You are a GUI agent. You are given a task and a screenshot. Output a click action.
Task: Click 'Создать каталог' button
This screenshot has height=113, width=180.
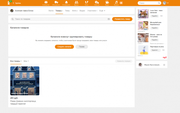(64, 47)
